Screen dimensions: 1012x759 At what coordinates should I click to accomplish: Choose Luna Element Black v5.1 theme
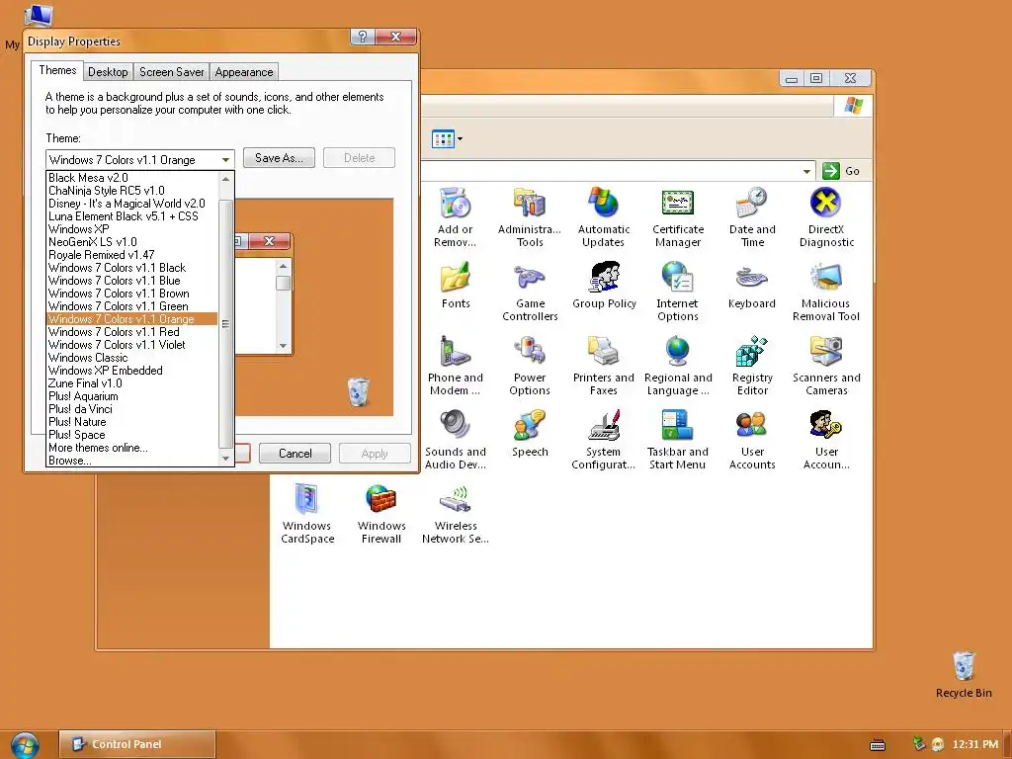pyautogui.click(x=132, y=216)
